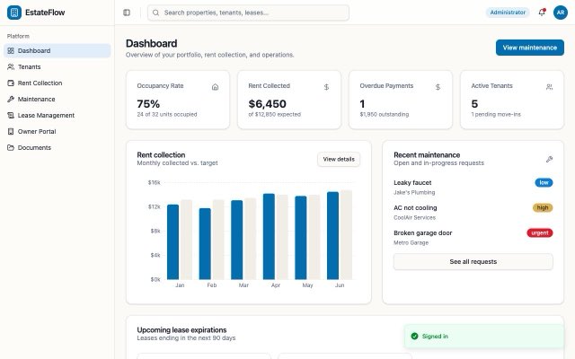Click the May label on chart axis
This screenshot has height=359, width=575.
[x=307, y=285]
